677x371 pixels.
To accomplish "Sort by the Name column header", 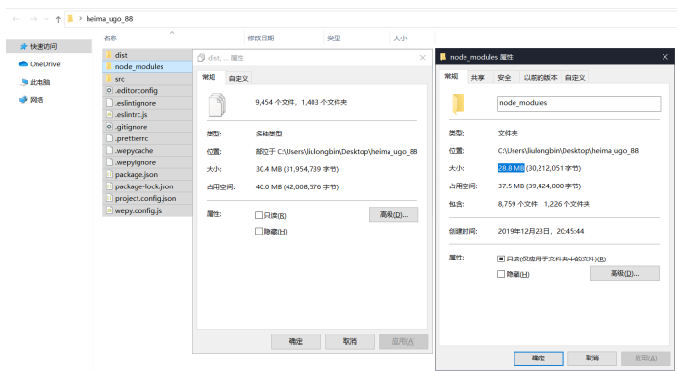I will tap(110, 37).
